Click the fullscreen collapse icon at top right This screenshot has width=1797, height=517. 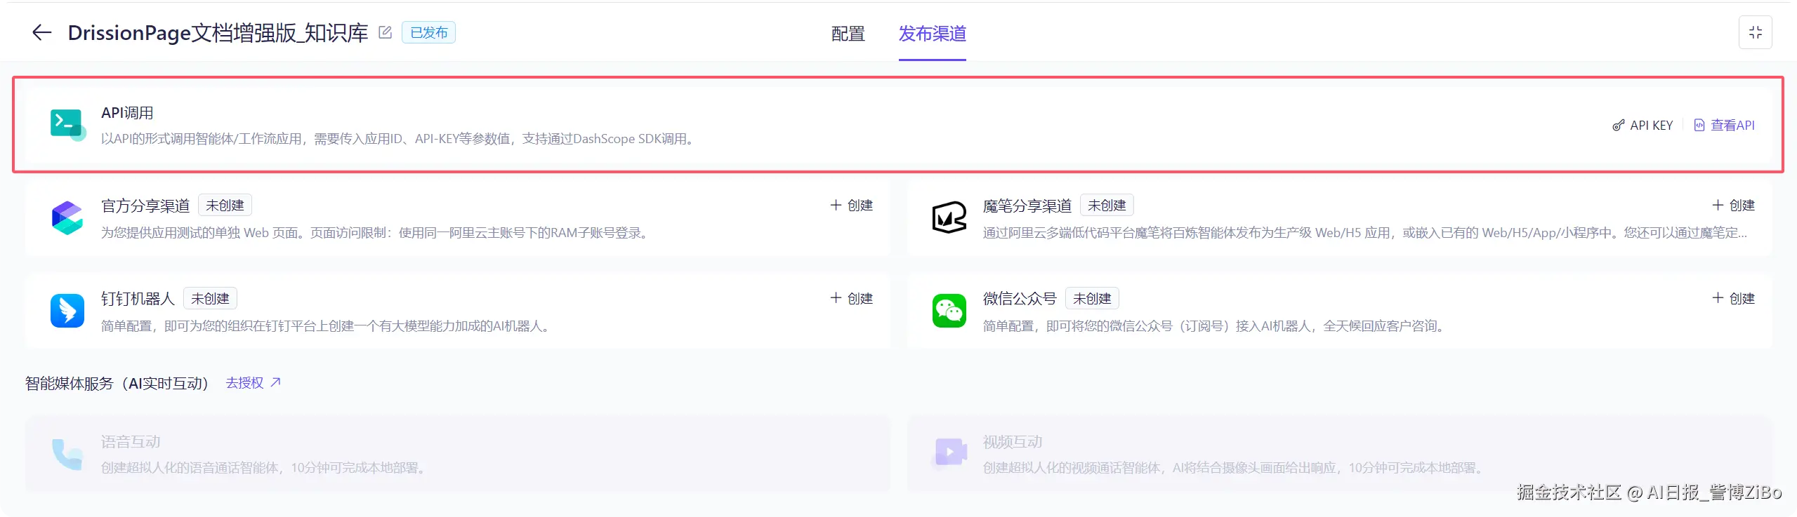click(x=1755, y=32)
